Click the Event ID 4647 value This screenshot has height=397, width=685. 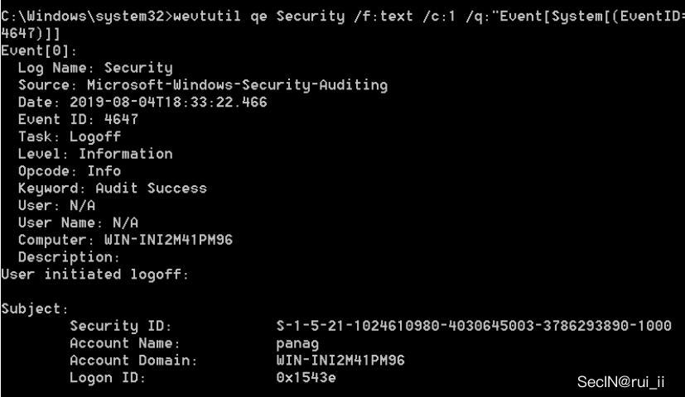click(x=121, y=118)
